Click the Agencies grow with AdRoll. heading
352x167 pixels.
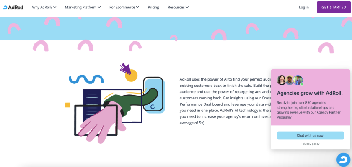(x=310, y=93)
